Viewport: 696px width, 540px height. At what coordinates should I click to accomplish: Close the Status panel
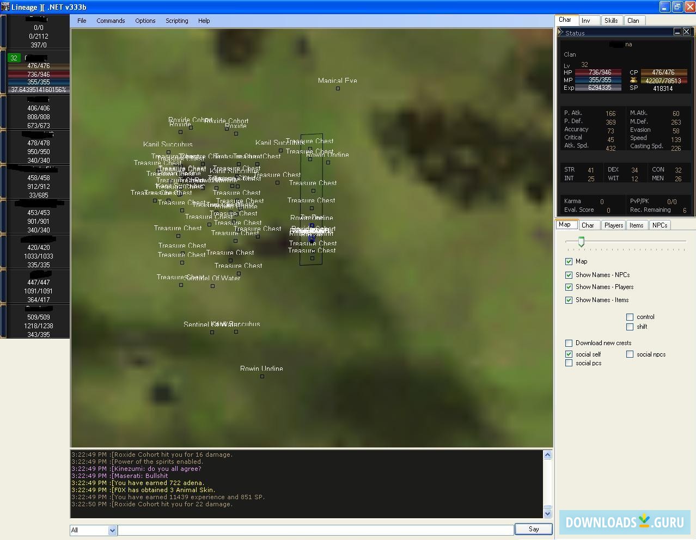[687, 32]
